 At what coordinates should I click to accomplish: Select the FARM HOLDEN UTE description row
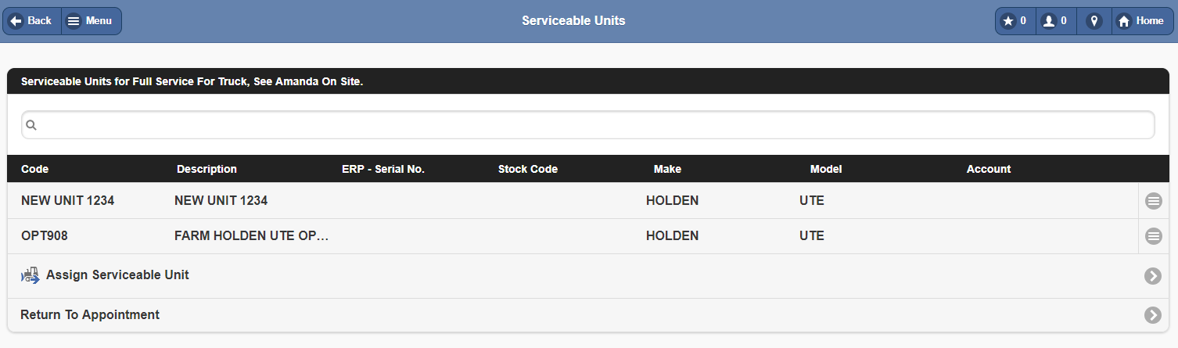(x=573, y=236)
